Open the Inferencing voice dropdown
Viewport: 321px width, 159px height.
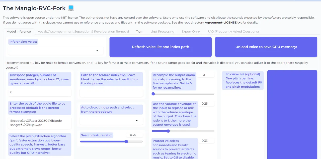point(56,51)
